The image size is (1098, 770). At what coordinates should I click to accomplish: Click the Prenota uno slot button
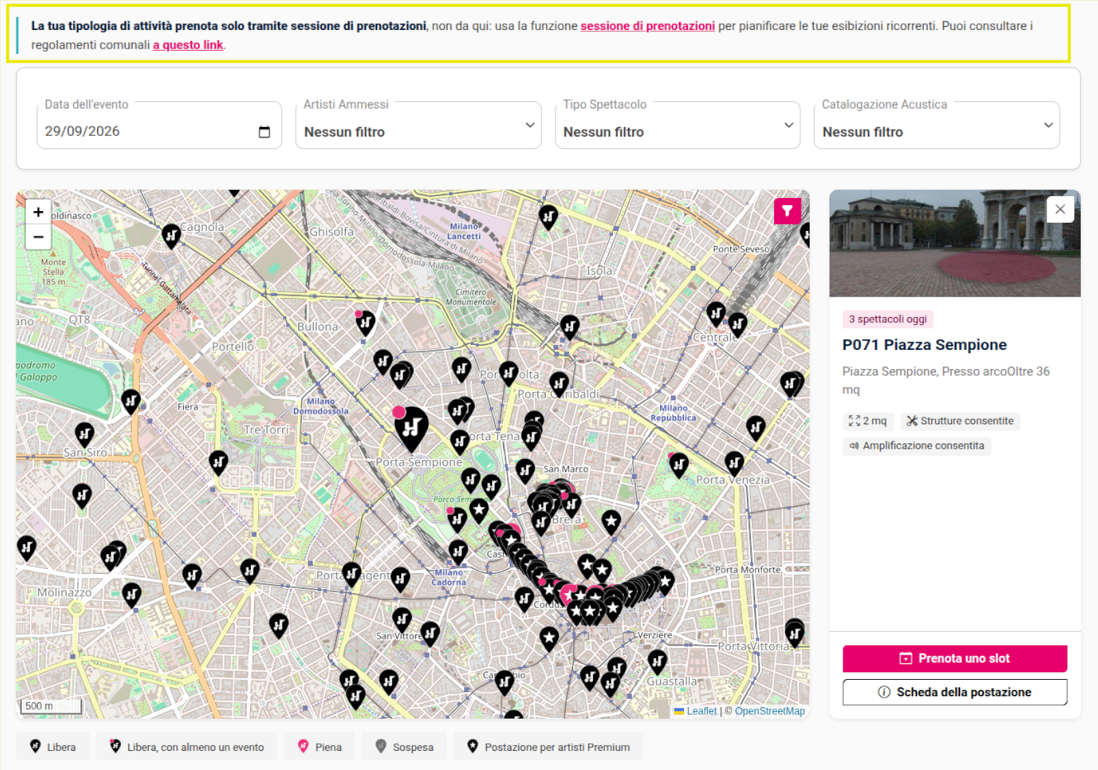point(955,659)
